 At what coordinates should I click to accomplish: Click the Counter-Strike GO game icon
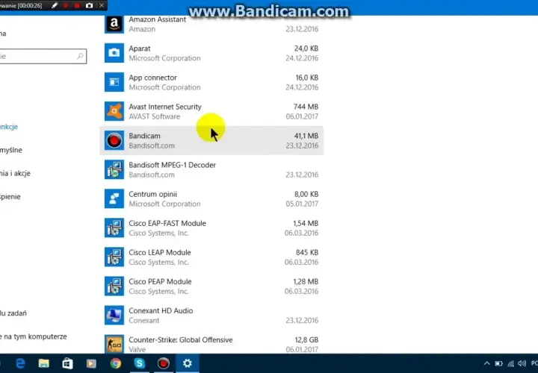(114, 344)
